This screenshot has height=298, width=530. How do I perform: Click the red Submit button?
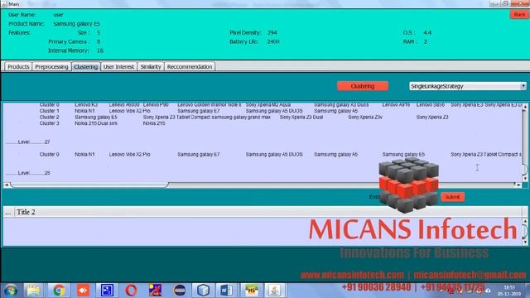coord(452,197)
